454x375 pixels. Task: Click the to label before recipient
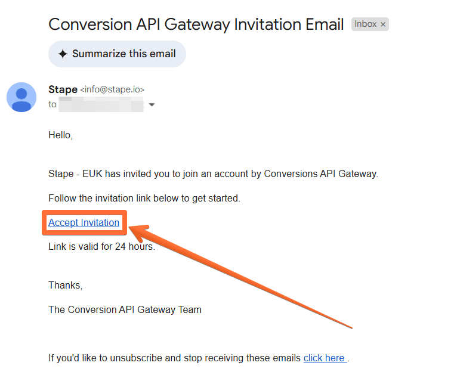52,104
